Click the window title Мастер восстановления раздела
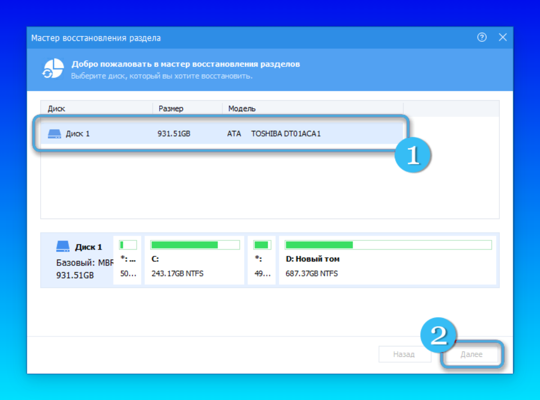This screenshot has height=400, width=540. 96,38
